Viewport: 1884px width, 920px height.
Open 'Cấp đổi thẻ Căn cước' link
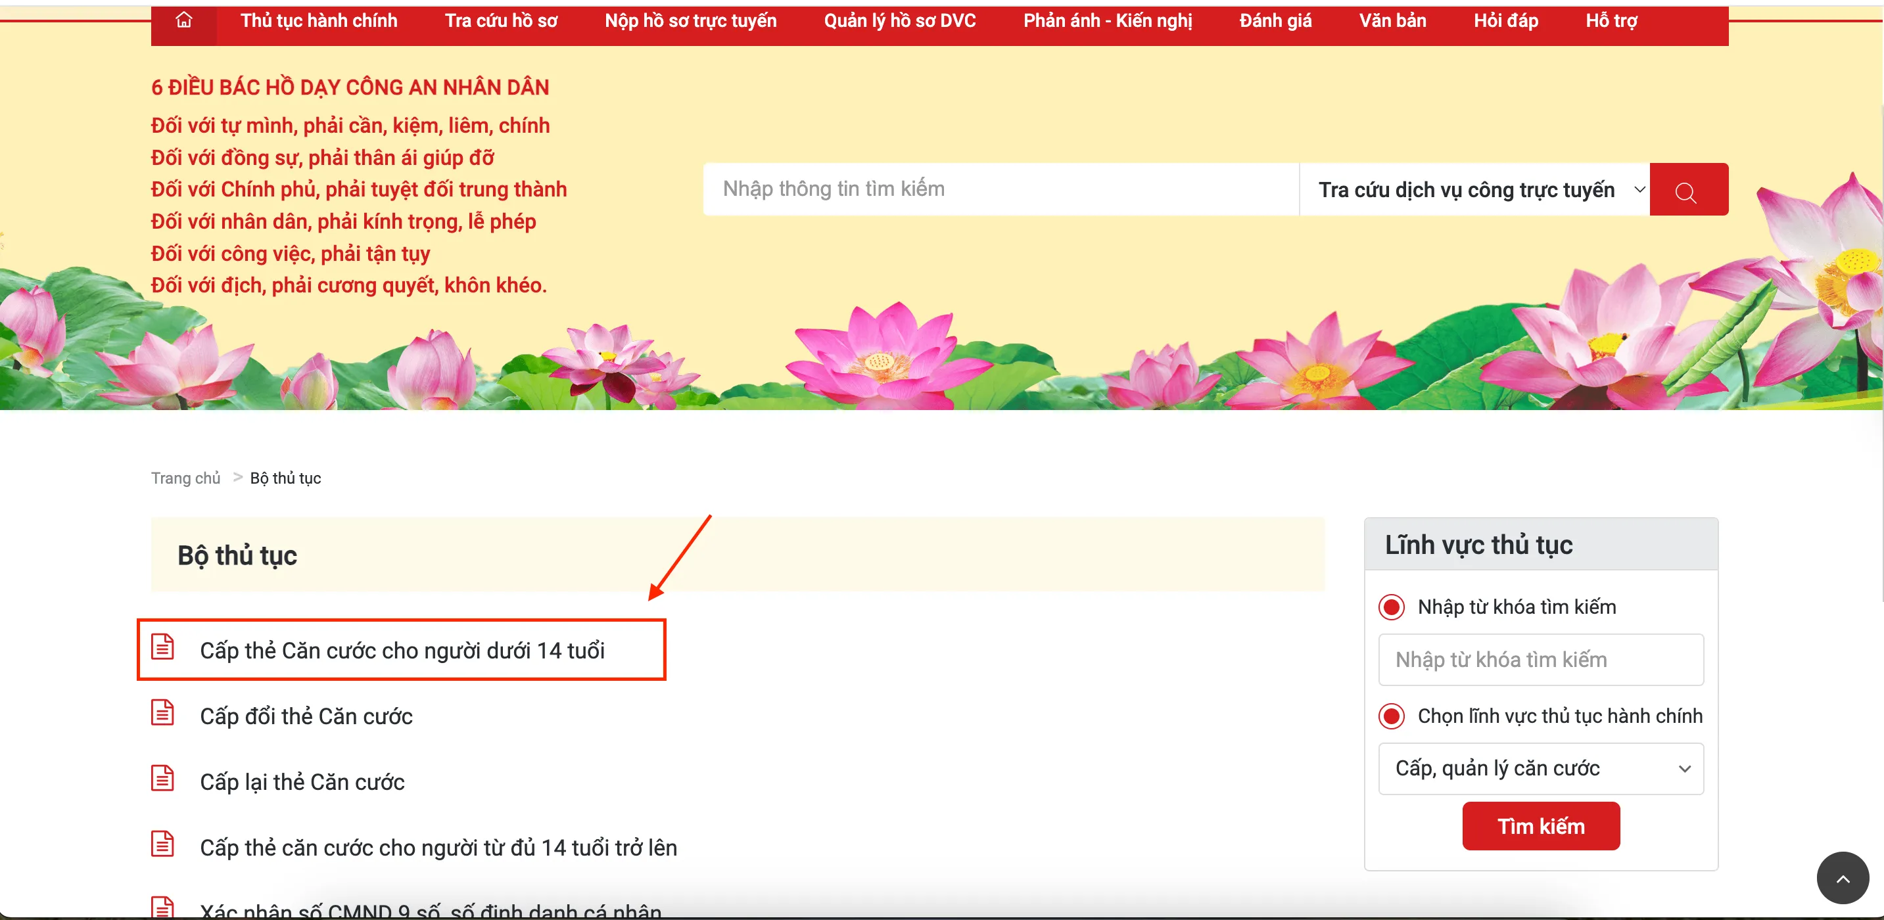pos(306,717)
